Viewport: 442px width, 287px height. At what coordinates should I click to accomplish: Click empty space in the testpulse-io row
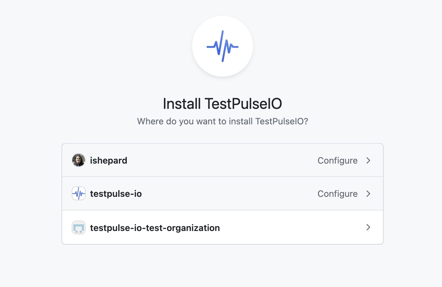pos(228,194)
